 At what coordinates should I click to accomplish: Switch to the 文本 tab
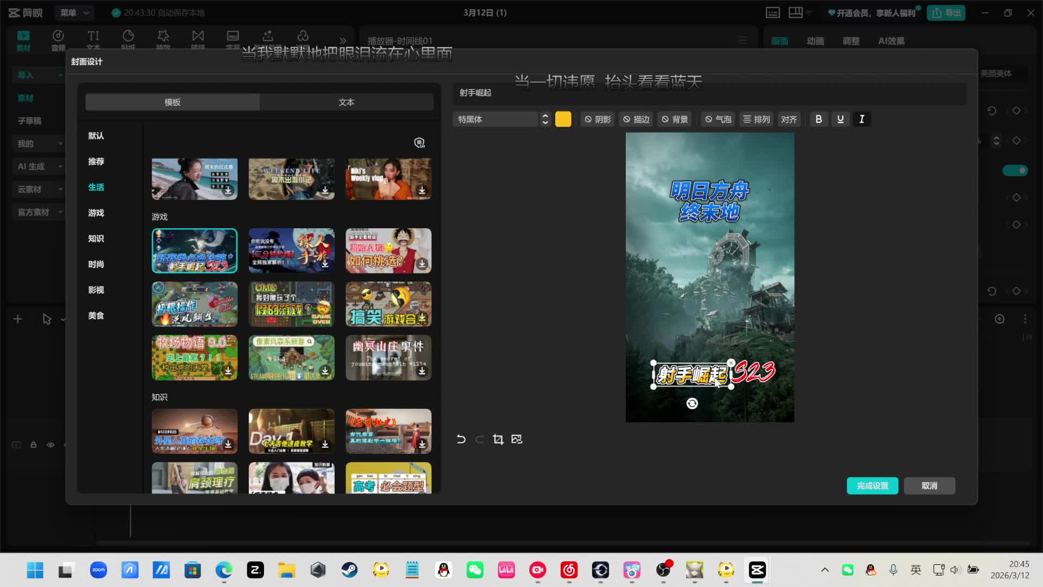[346, 102]
